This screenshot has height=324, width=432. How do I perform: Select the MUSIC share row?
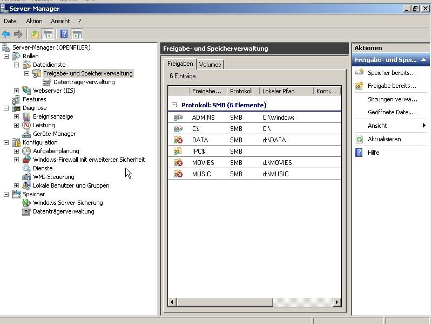(254, 174)
